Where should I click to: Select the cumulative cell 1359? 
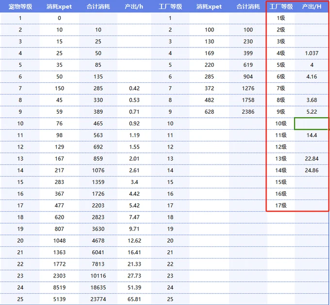(x=99, y=182)
